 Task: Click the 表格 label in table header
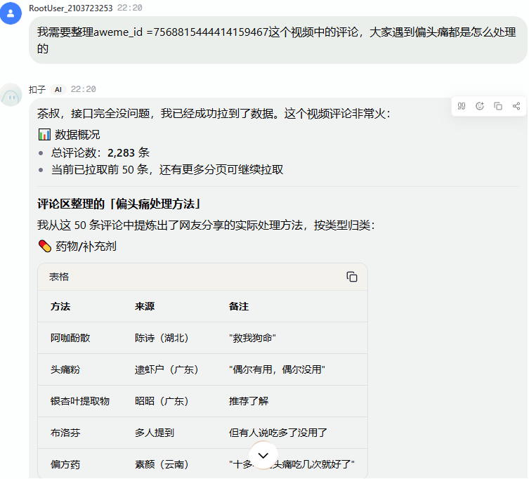coord(59,277)
